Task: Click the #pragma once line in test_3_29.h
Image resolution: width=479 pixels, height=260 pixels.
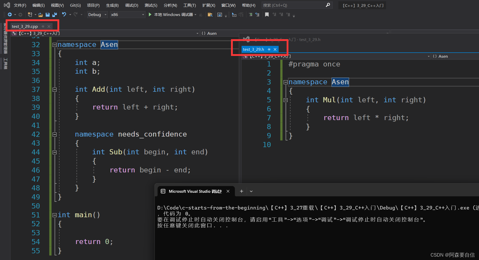Action: coord(314,64)
